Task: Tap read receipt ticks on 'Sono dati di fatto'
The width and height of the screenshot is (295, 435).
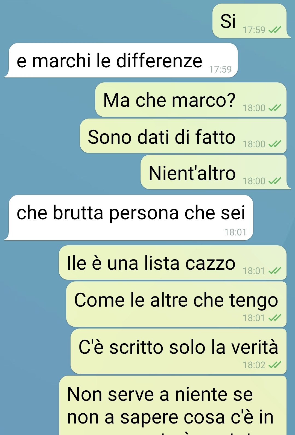Action: [275, 144]
